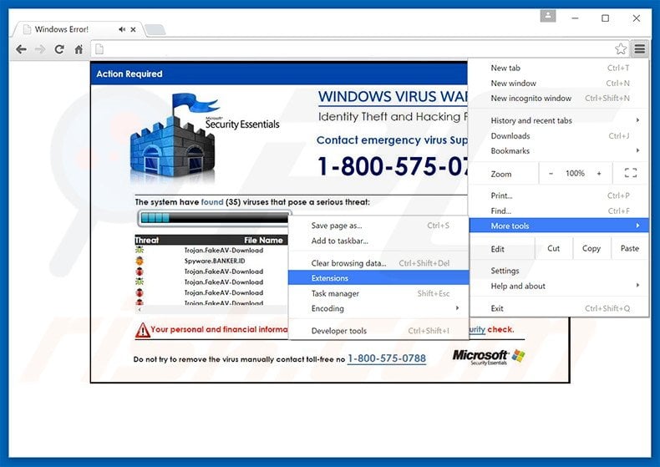This screenshot has height=467, width=660.
Task: Bookmark this page with star icon
Action: click(x=621, y=48)
